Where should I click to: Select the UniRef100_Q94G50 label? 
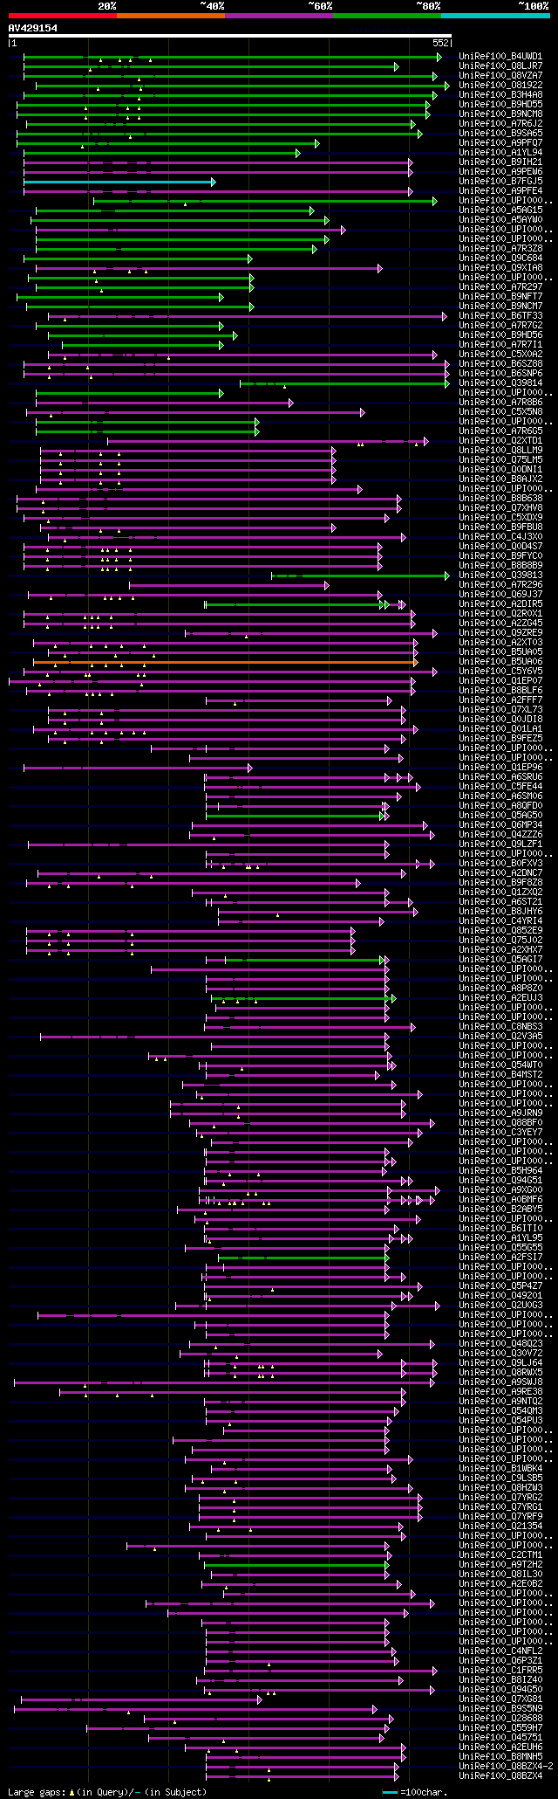click(500, 1690)
